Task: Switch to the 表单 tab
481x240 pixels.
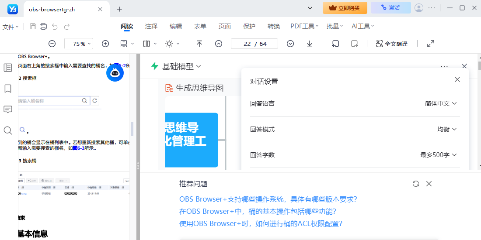Action: [x=200, y=26]
